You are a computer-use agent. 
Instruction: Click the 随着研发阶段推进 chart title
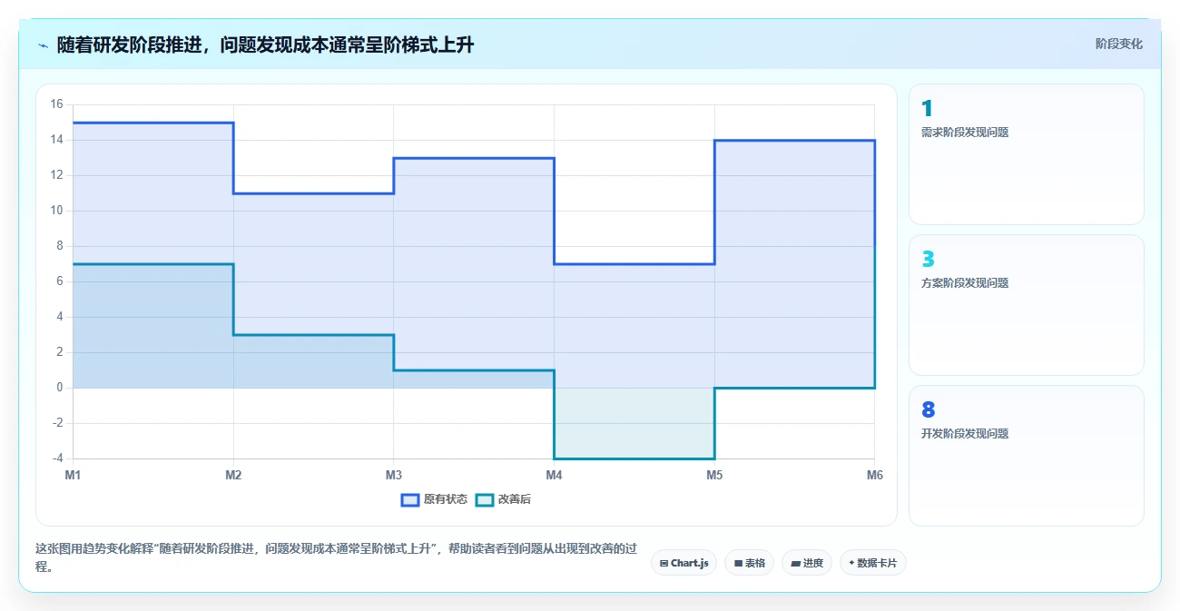click(265, 44)
